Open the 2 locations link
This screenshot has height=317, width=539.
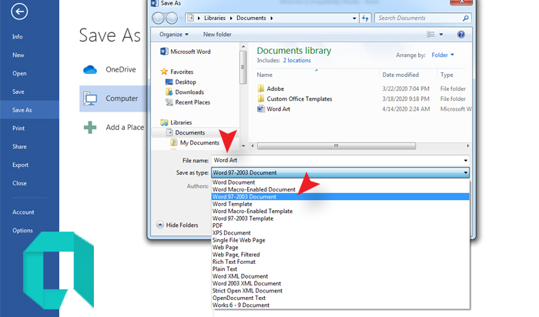pos(297,61)
